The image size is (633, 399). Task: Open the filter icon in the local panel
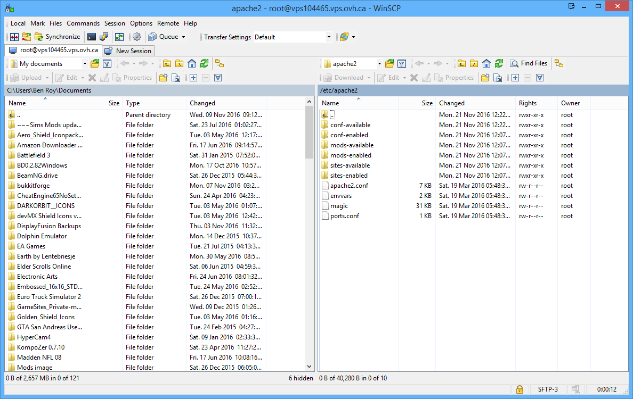click(x=107, y=63)
